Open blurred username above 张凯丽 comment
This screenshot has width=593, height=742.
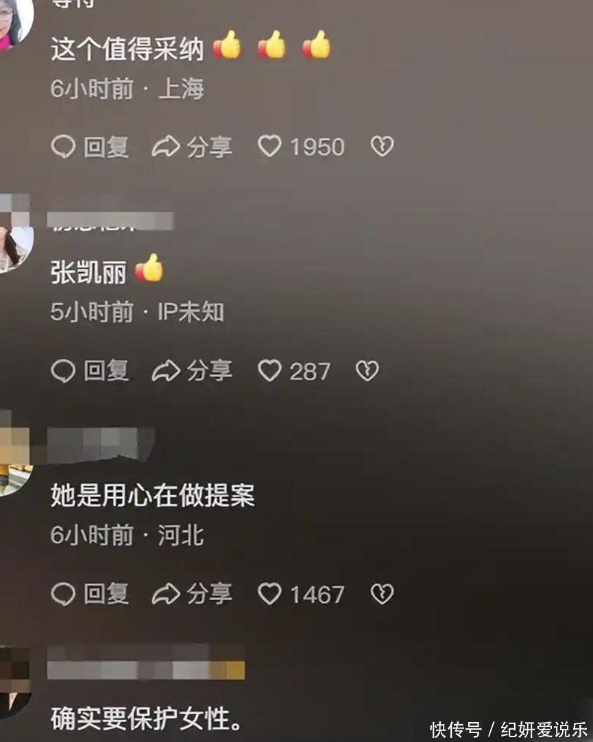click(110, 221)
